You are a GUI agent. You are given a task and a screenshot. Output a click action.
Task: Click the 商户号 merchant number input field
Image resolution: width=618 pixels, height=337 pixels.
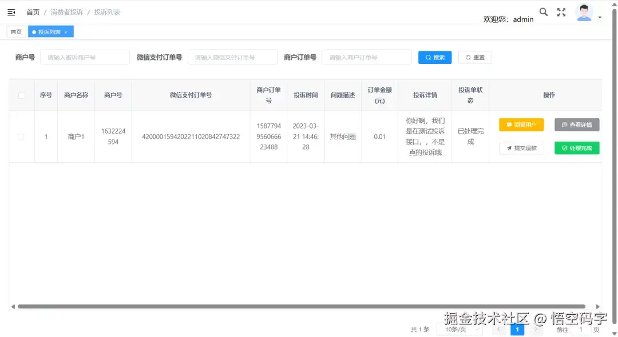pyautogui.click(x=85, y=57)
